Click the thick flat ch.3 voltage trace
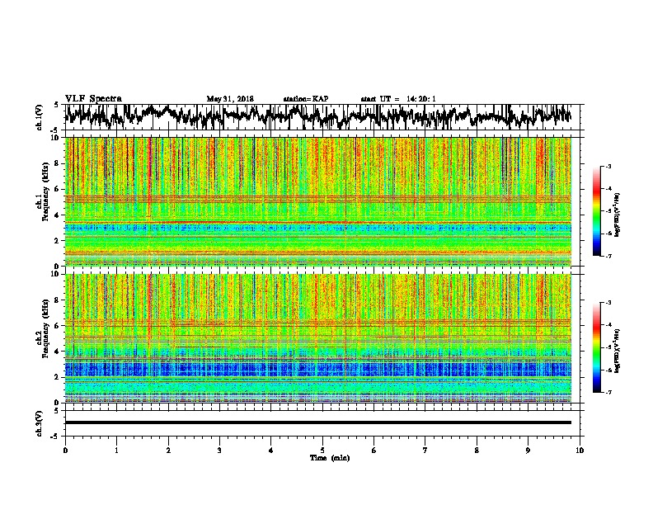 tap(318, 422)
